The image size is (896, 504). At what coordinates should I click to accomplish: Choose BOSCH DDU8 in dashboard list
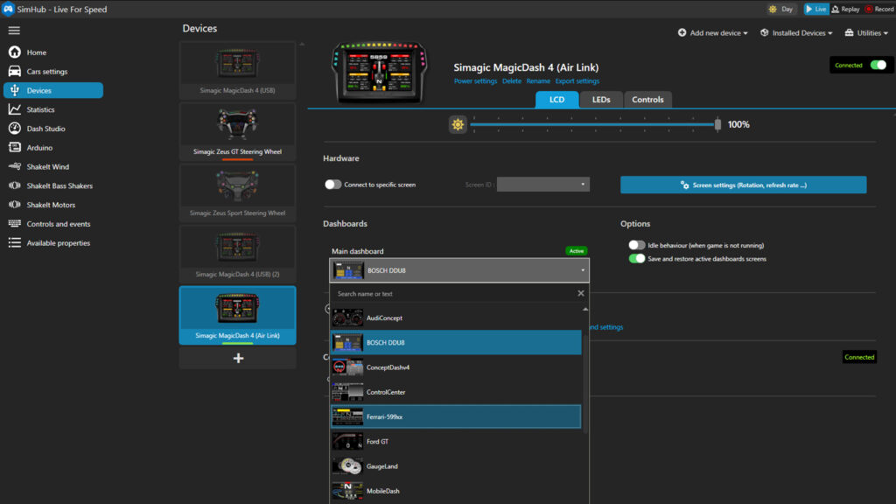456,342
